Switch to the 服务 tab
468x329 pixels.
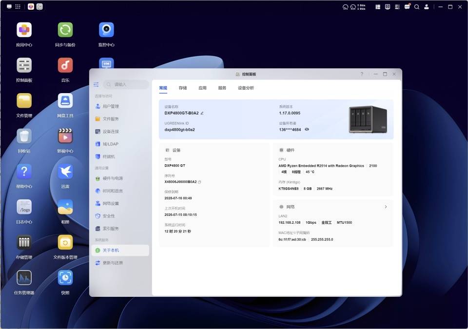[222, 88]
